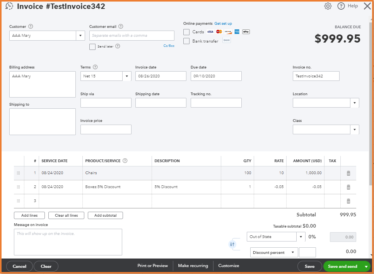The height and width of the screenshot is (274, 374).
Task: Click the Cancel button
Action: [x=20, y=266]
